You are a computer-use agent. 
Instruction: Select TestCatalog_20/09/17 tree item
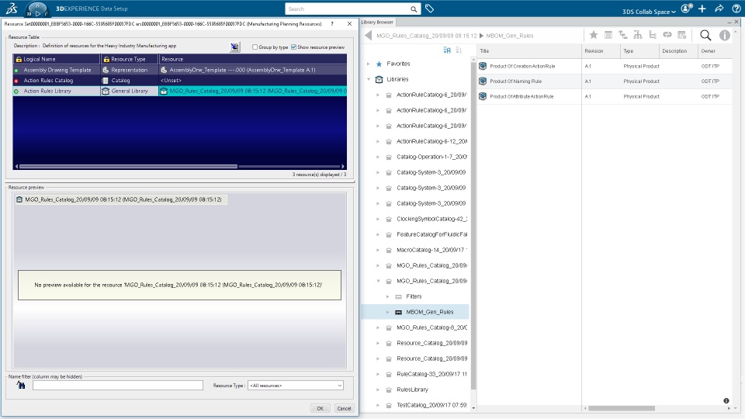(432, 405)
